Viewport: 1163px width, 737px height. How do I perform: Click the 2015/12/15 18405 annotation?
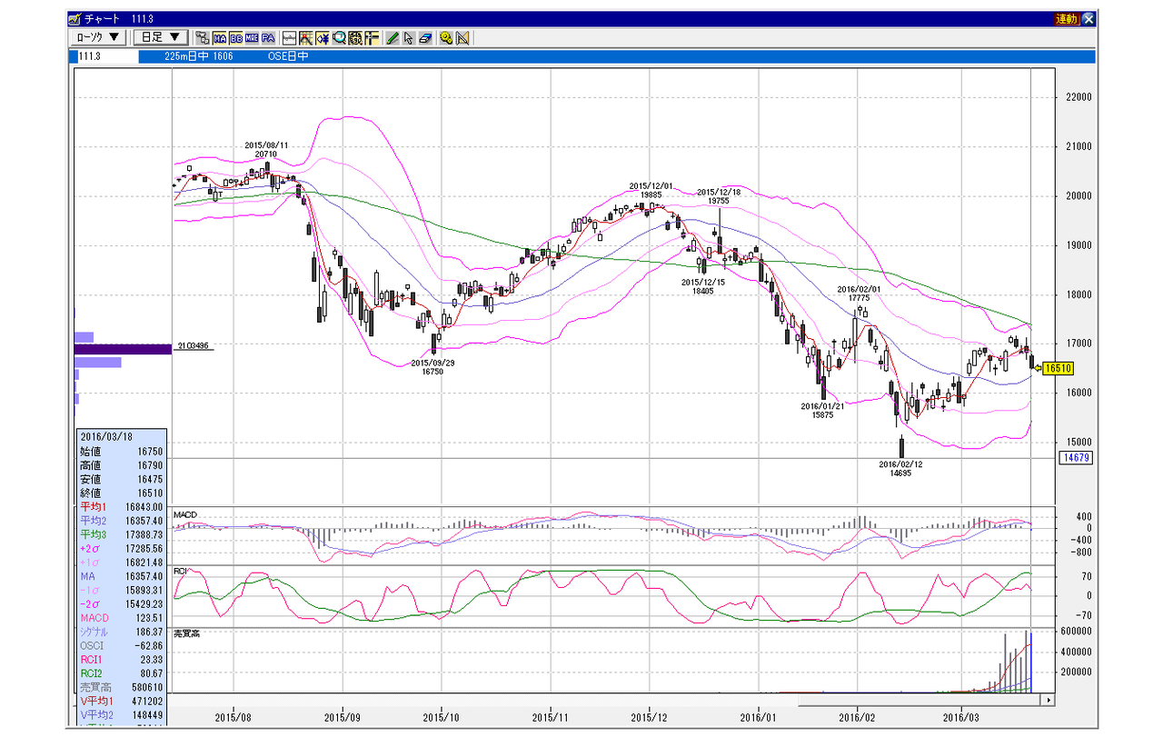(x=703, y=287)
